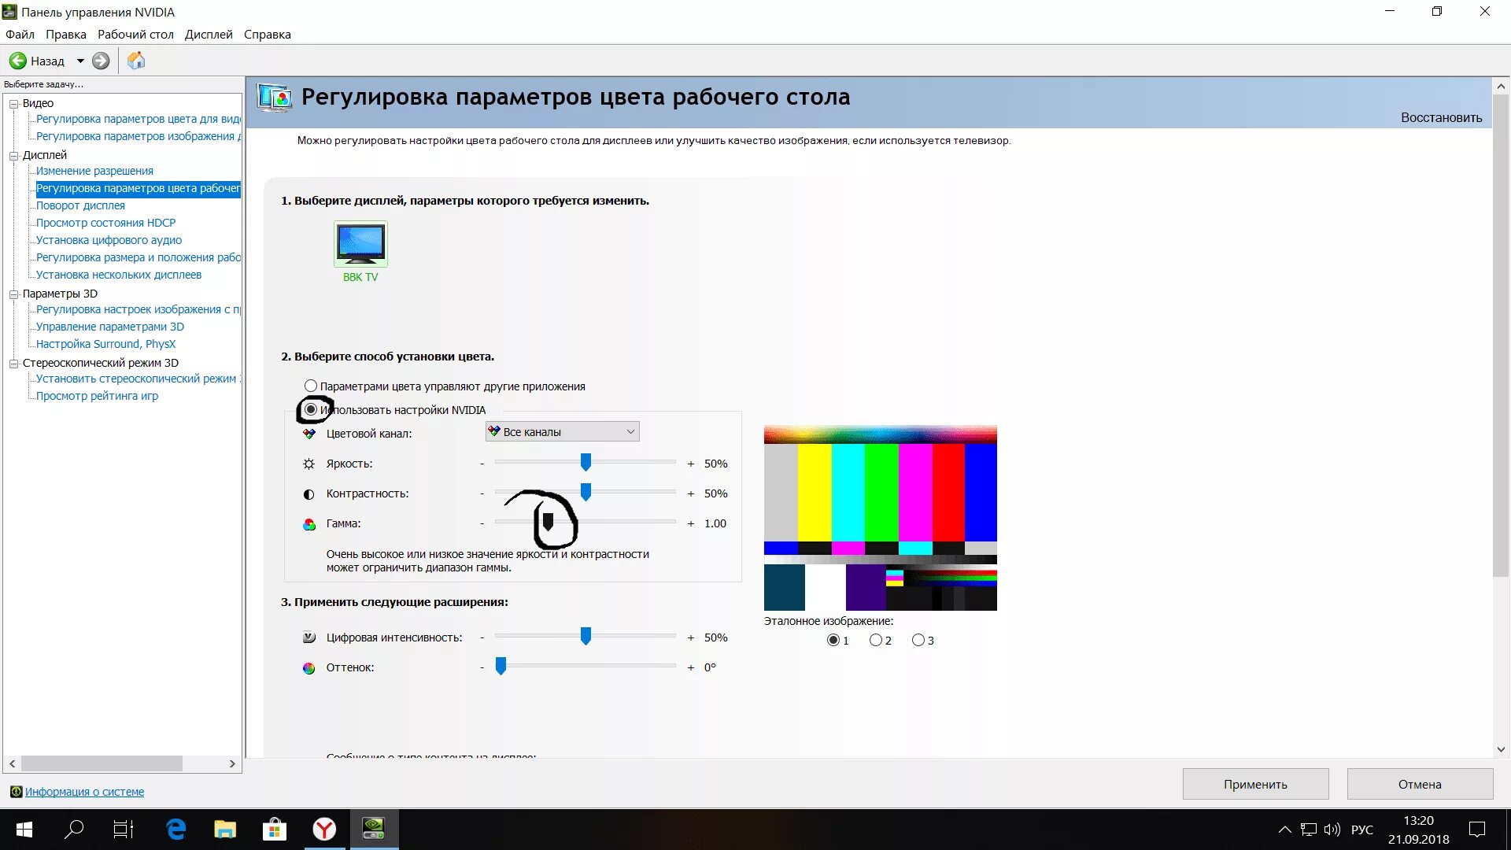
Task: Open File Explorer from taskbar
Action: (x=225, y=829)
